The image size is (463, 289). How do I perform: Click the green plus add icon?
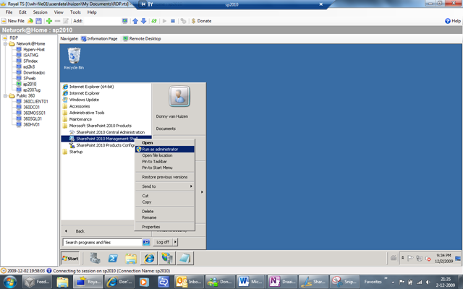[49, 21]
